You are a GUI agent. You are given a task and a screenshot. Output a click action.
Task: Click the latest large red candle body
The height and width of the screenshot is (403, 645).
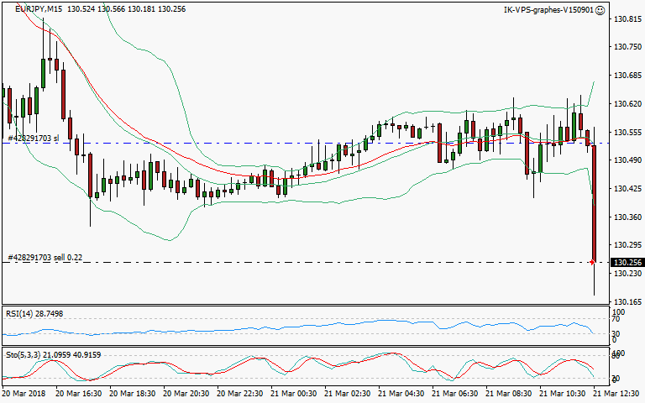(x=593, y=201)
